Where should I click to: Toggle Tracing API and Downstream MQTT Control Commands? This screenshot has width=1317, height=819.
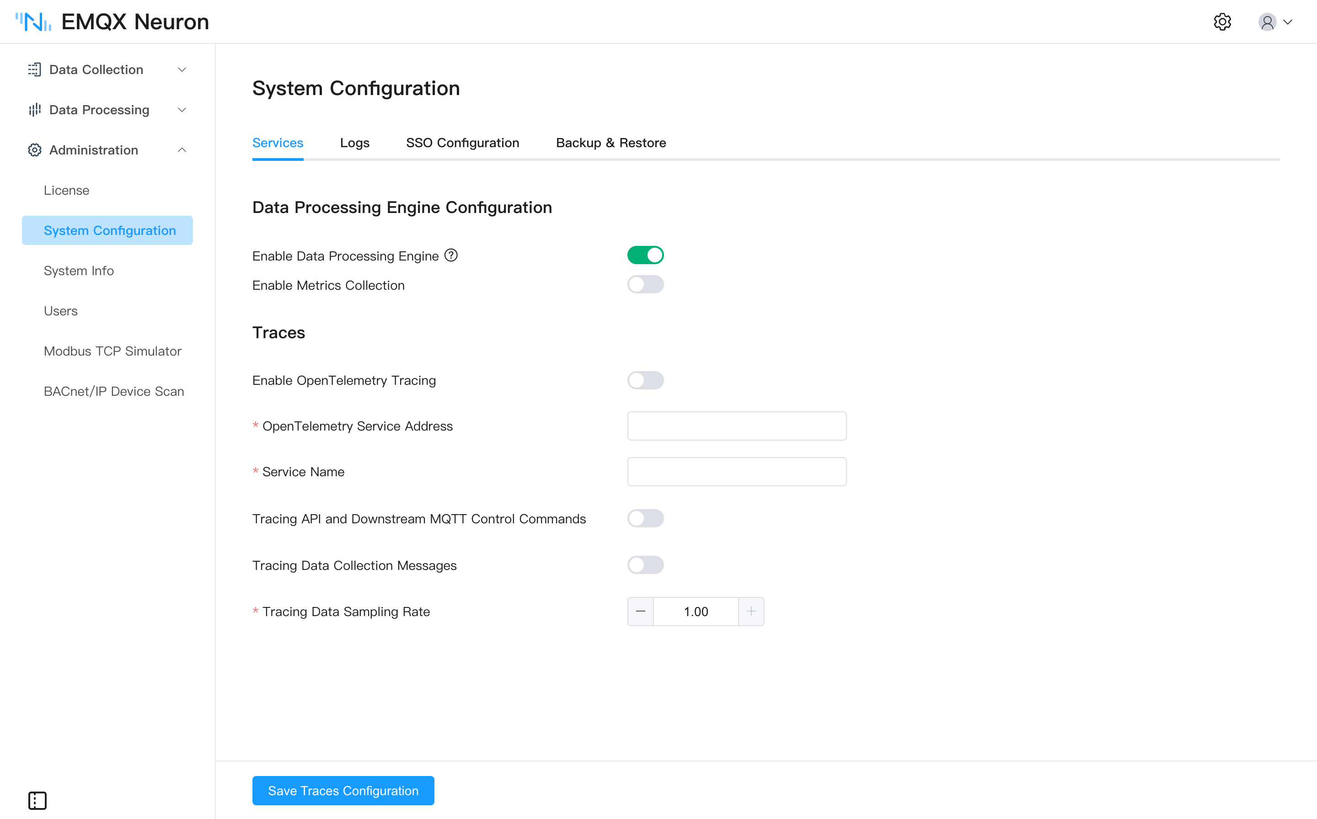[646, 518]
